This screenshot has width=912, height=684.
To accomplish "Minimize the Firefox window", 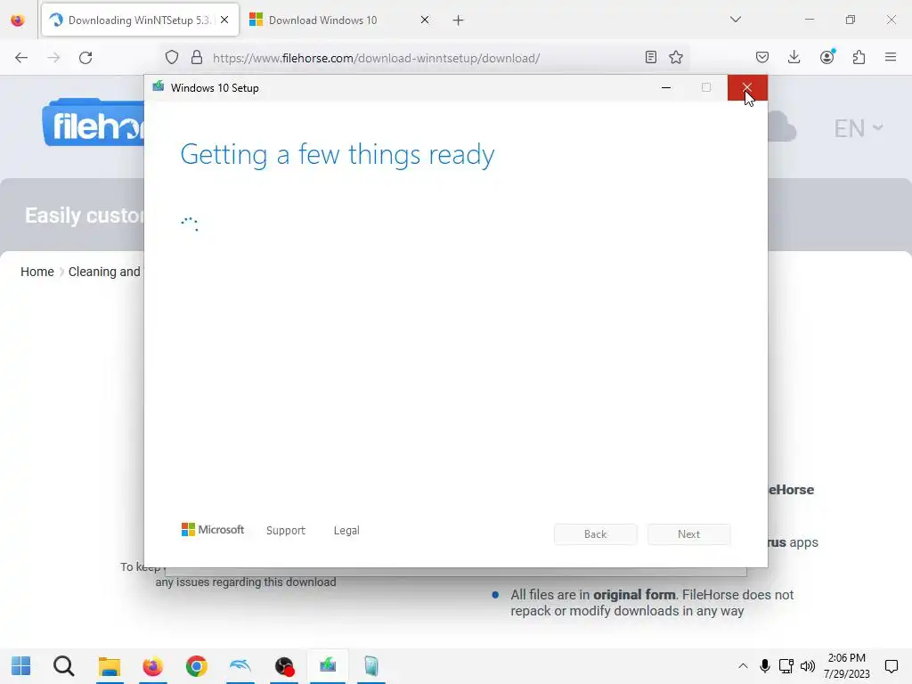I will click(809, 20).
